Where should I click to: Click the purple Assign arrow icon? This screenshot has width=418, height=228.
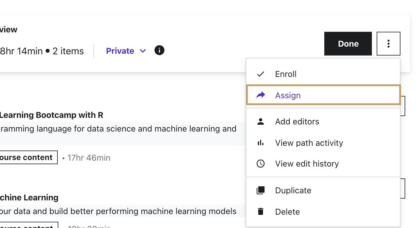[261, 95]
